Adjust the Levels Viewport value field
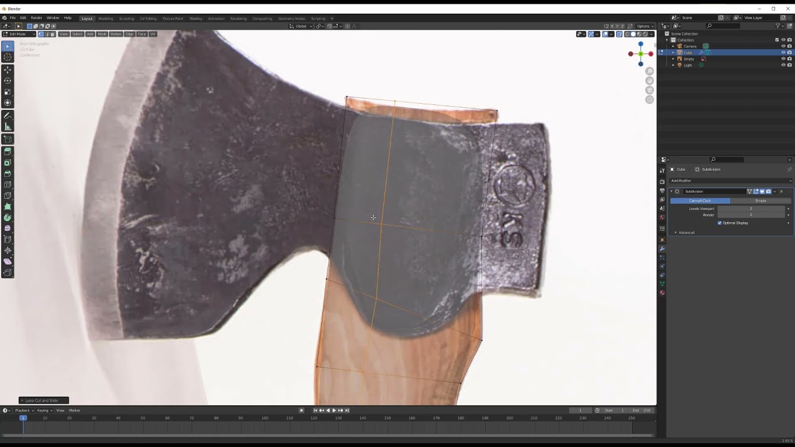This screenshot has width=795, height=447. click(x=751, y=209)
